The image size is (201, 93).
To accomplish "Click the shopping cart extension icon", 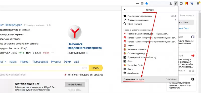I will click(192, 4).
